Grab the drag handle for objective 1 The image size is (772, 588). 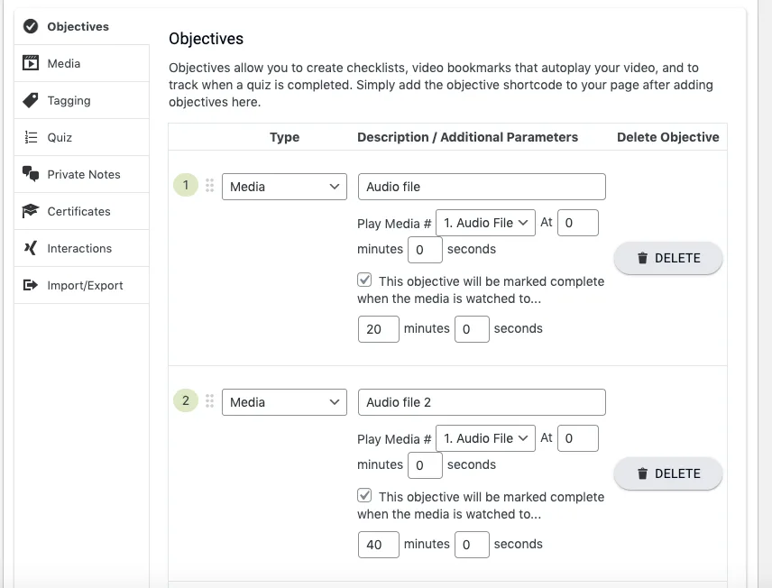click(209, 186)
